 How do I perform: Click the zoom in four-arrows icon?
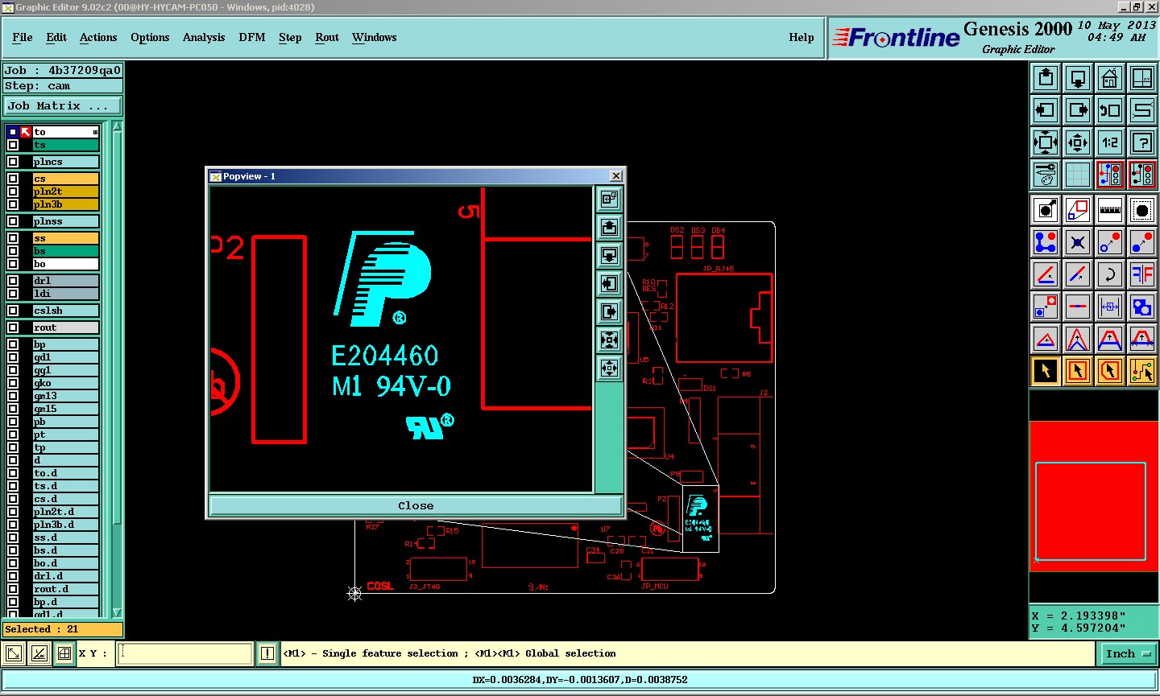tap(1046, 142)
